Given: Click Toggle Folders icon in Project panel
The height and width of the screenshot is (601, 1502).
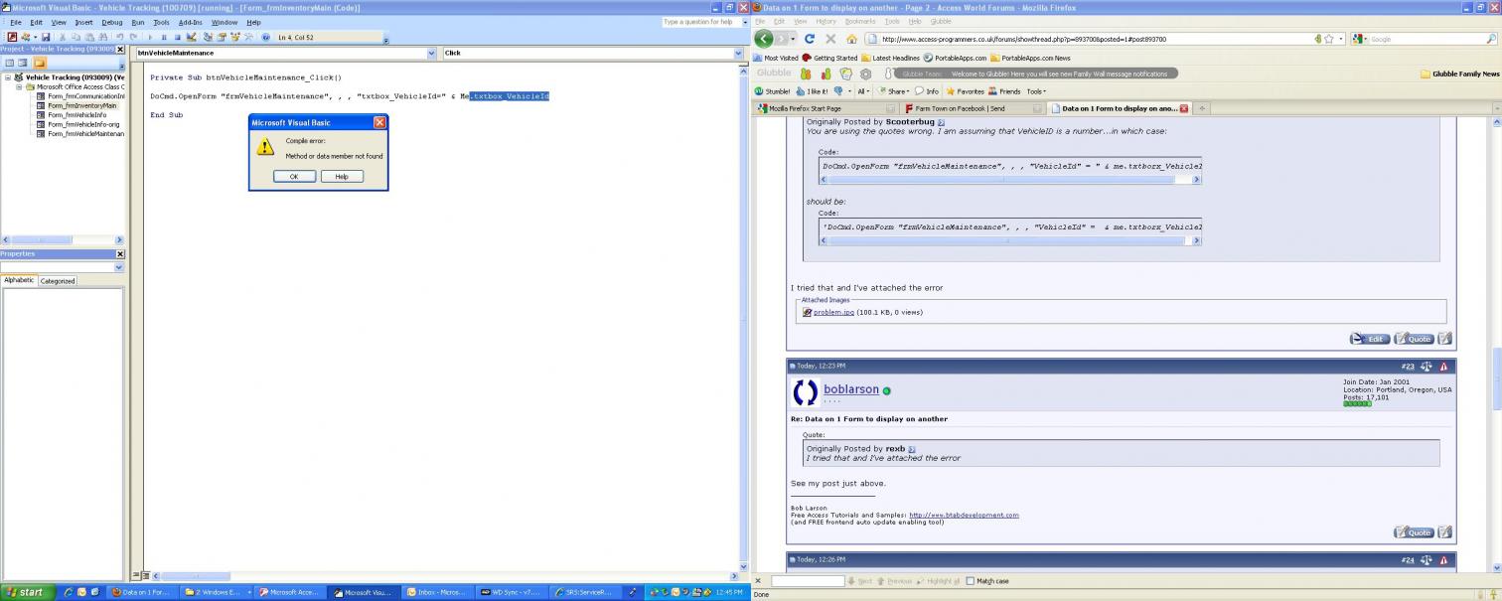Looking at the screenshot, I should (x=40, y=63).
